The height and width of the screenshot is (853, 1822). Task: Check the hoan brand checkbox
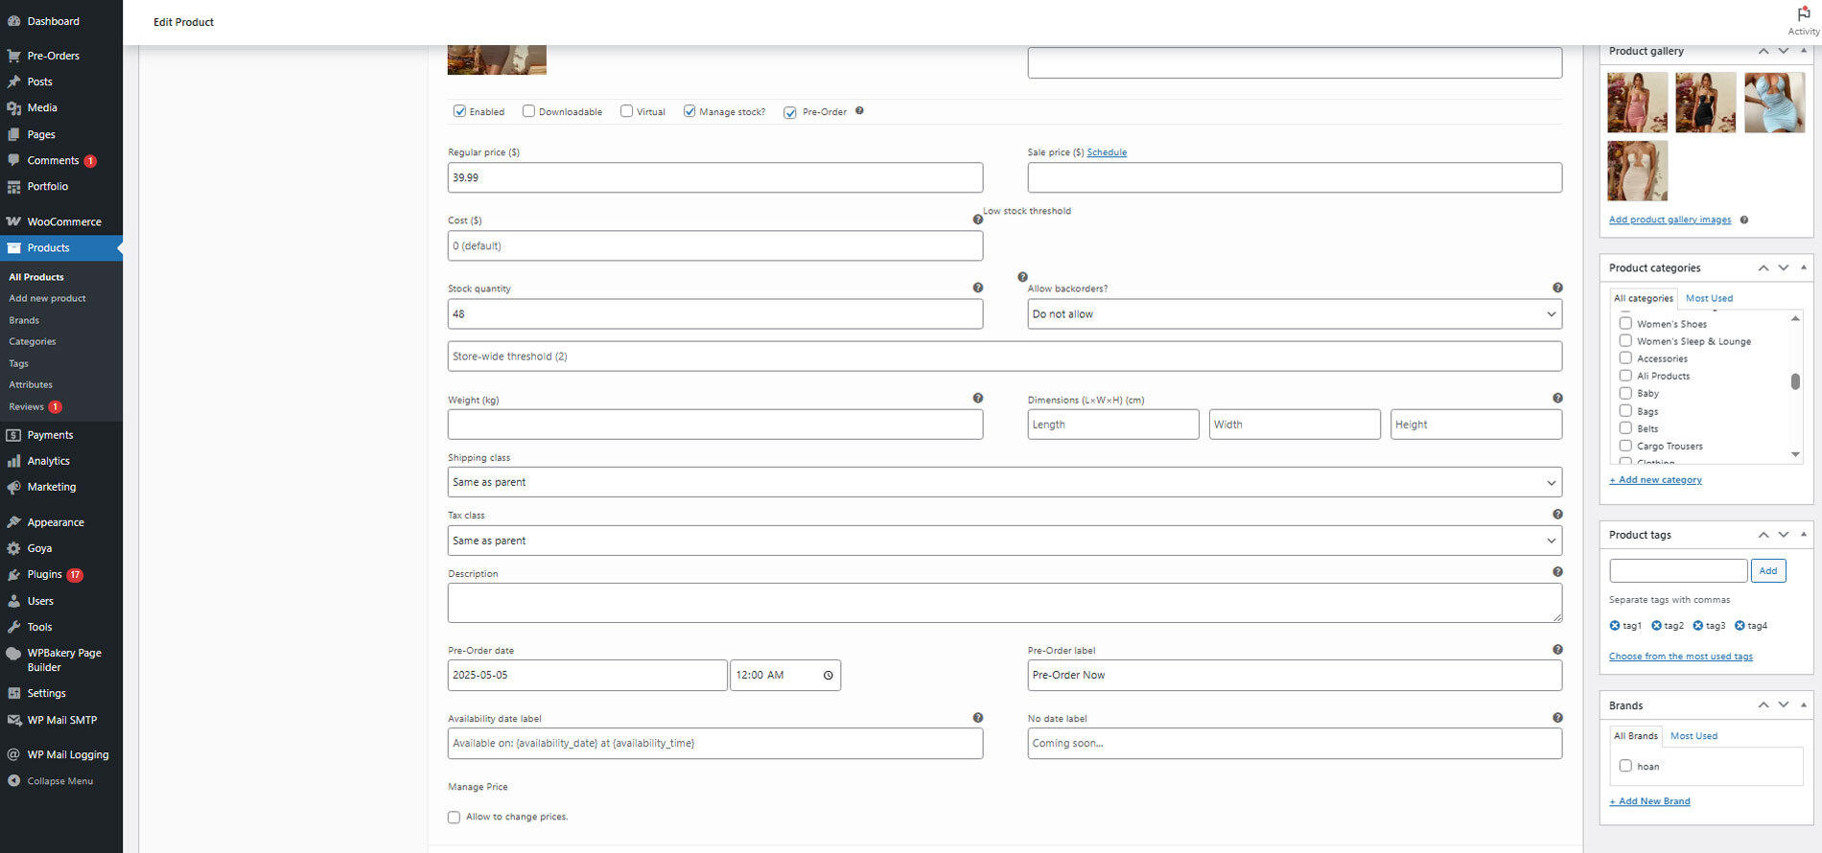pyautogui.click(x=1625, y=766)
